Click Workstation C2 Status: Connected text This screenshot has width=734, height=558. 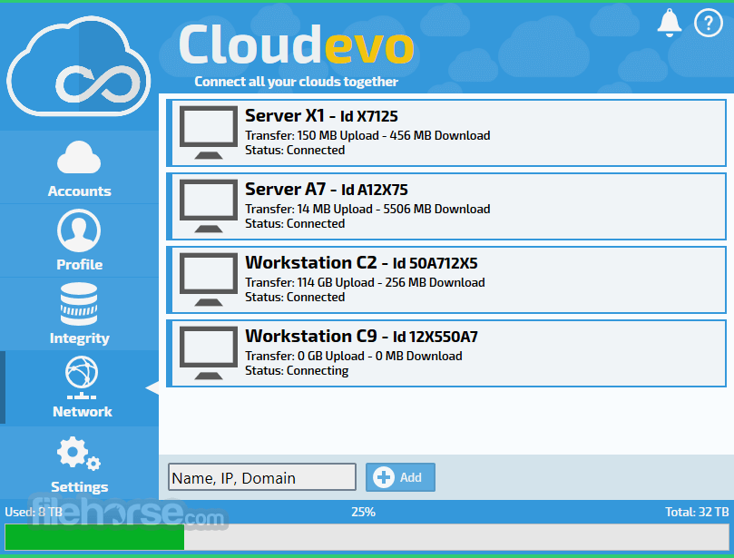pyautogui.click(x=295, y=297)
